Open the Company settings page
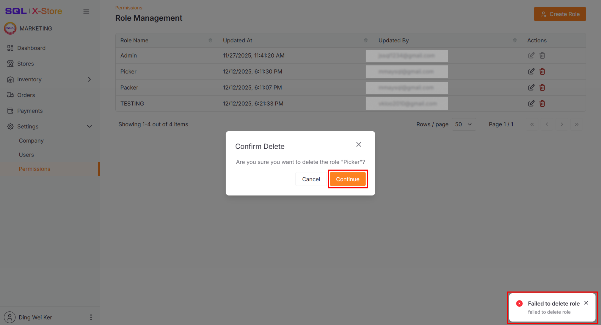601x325 pixels. point(31,141)
